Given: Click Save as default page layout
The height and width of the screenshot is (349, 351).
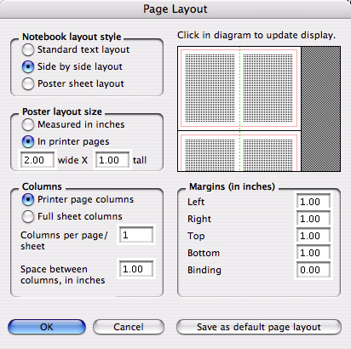Looking at the screenshot, I should pos(259,327).
